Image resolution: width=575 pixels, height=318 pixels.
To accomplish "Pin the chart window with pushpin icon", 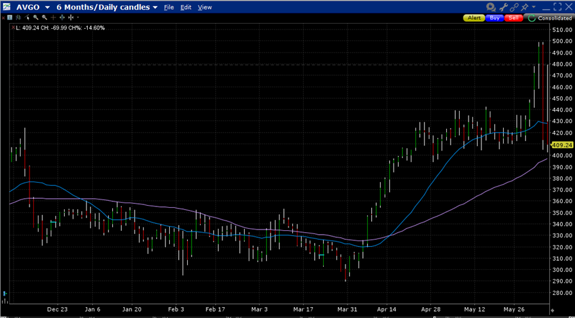I will [524, 7].
